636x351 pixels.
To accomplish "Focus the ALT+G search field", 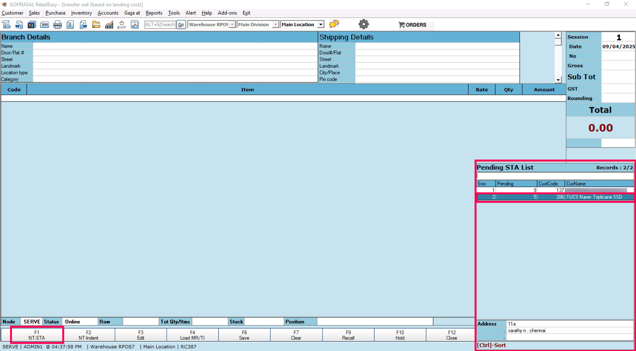I will 160,25.
